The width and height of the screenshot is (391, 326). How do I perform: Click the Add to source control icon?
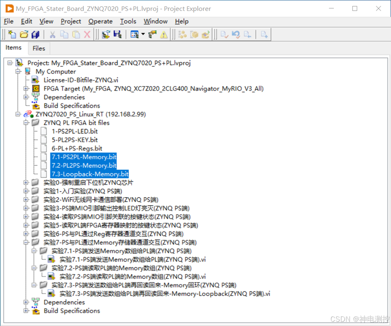[x=264, y=34]
